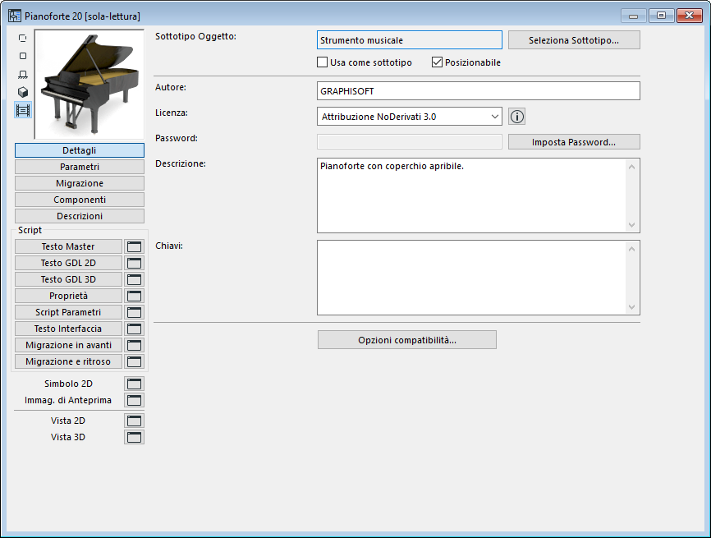The width and height of the screenshot is (711, 538).
Task: Click the Chiavi scrollbar up arrow
Action: (x=631, y=249)
